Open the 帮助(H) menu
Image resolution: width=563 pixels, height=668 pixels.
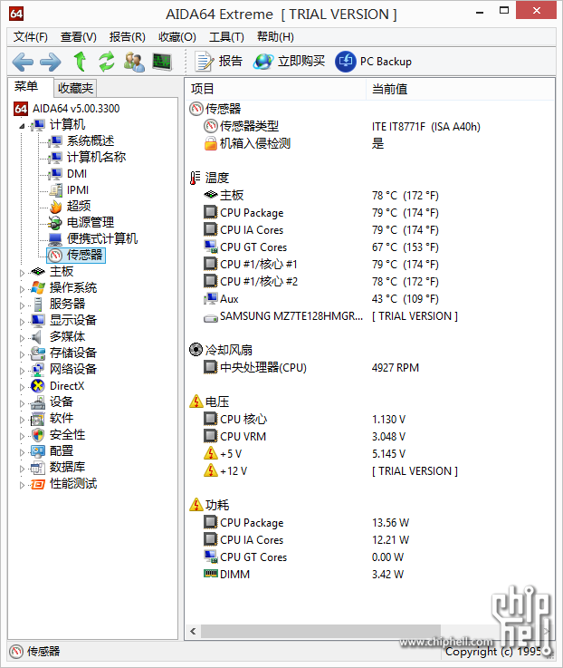(x=275, y=37)
